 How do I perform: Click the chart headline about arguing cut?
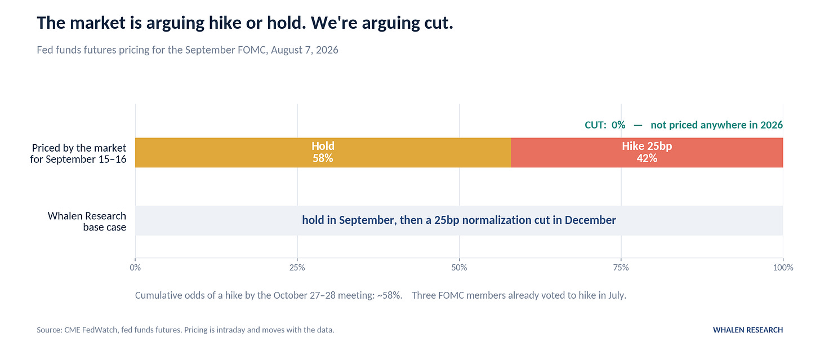[x=244, y=23]
